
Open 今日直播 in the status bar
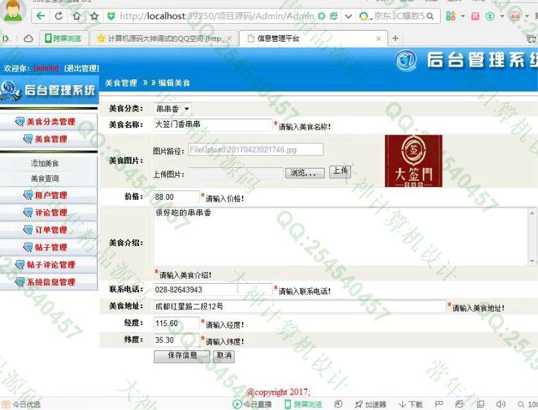coord(252,404)
